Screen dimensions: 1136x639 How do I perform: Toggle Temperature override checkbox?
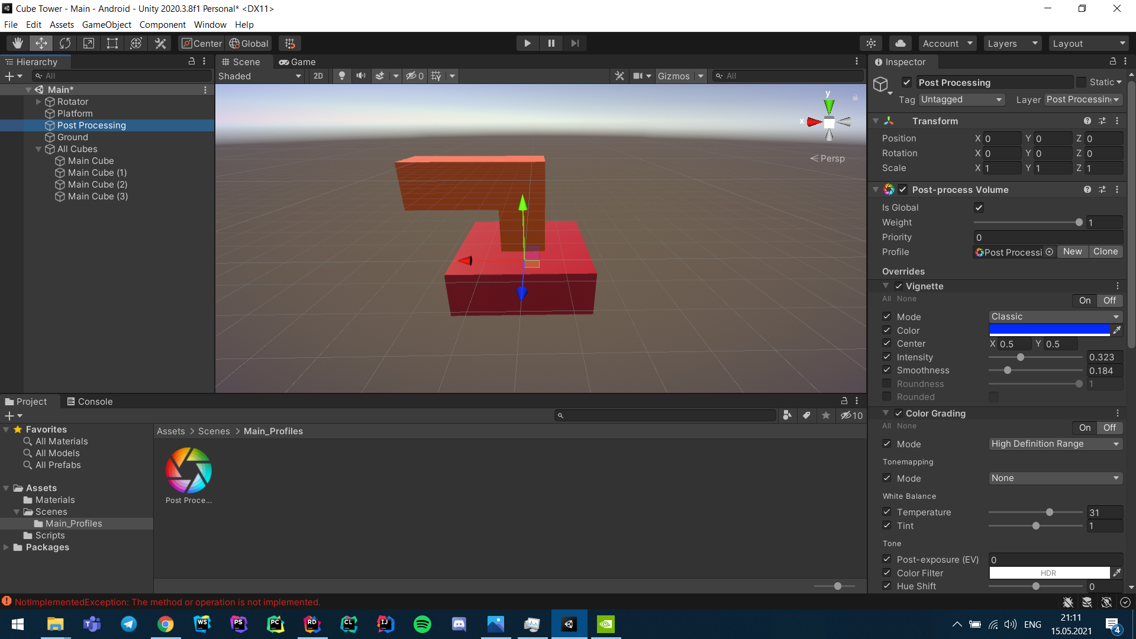point(887,512)
